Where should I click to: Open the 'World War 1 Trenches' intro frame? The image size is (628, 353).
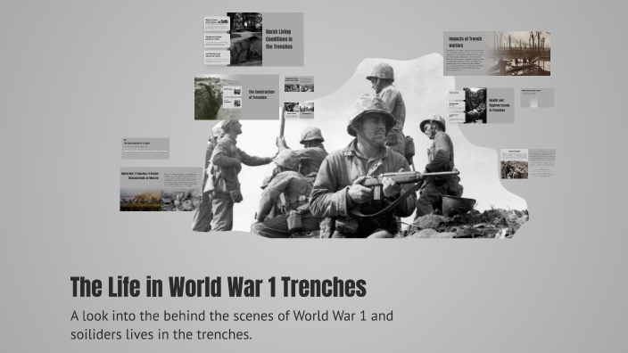point(161,189)
